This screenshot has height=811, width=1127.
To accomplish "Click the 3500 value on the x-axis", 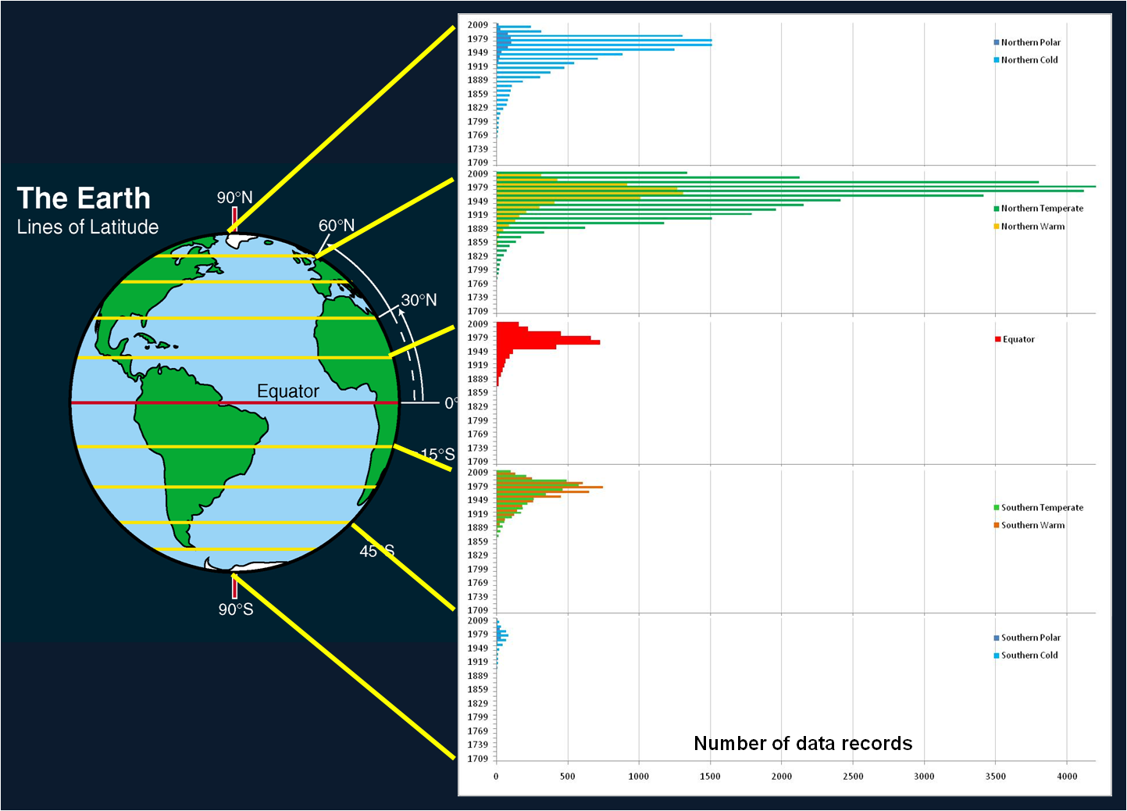I will tap(996, 776).
